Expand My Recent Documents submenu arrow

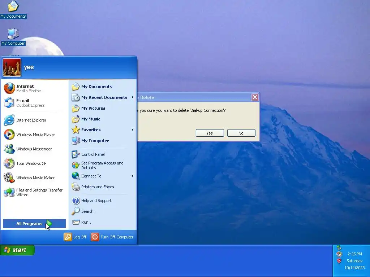click(132, 97)
